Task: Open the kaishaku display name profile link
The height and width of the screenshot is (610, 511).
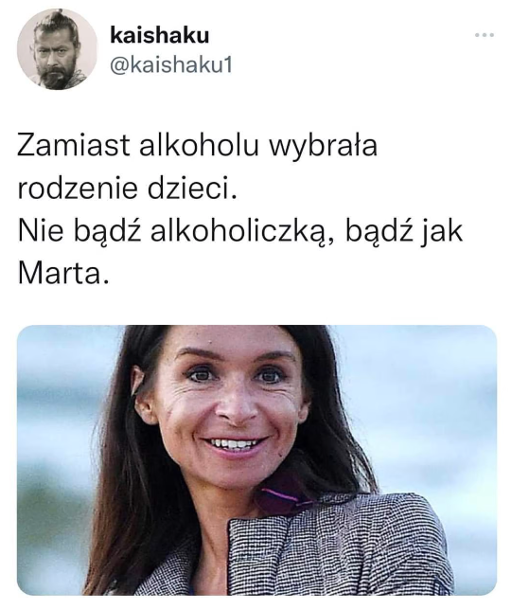Action: 160,35
